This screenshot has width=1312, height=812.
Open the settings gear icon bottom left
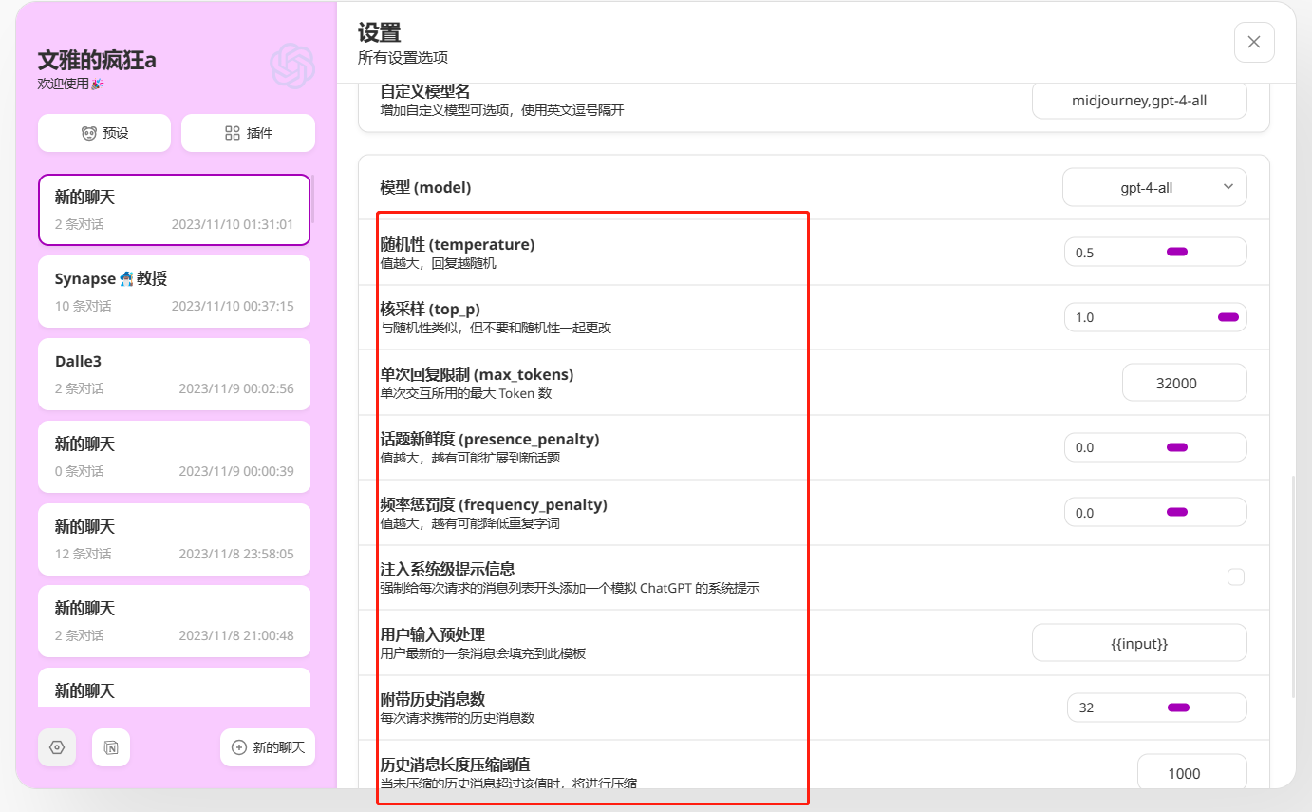tap(56, 747)
